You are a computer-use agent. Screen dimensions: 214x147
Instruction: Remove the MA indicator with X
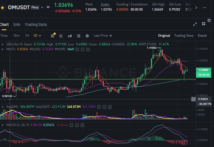88,49
